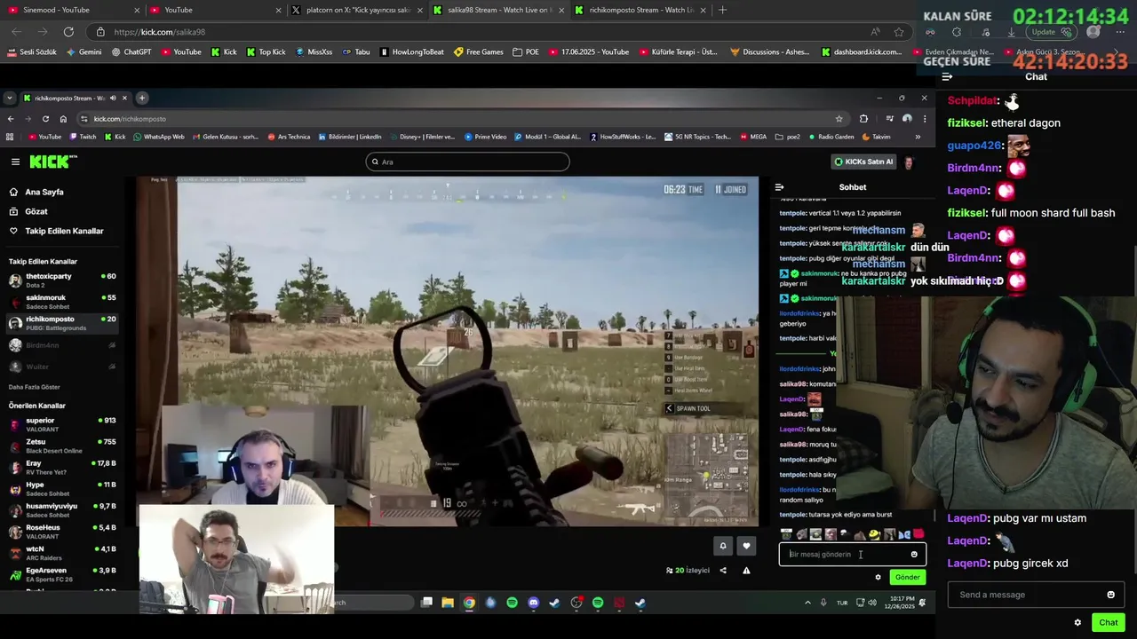This screenshot has height=639, width=1137.
Task: Switch to outer richikomposto Stream tab
Action: click(640, 10)
